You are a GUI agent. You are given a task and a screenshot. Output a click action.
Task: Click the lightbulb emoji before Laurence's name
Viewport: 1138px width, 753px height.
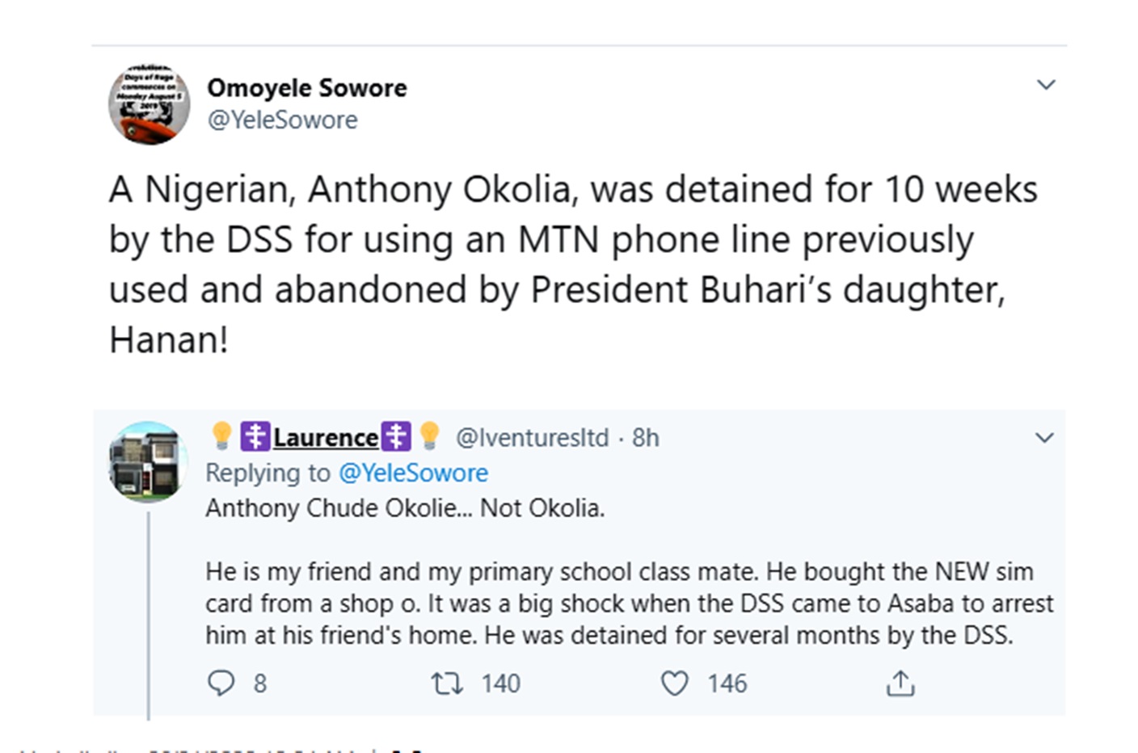pyautogui.click(x=221, y=436)
